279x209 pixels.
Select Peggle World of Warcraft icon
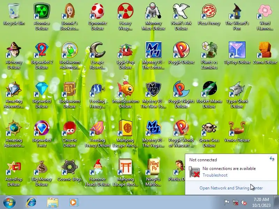181,128
